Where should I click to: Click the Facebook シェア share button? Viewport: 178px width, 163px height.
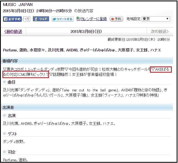click(41, 19)
